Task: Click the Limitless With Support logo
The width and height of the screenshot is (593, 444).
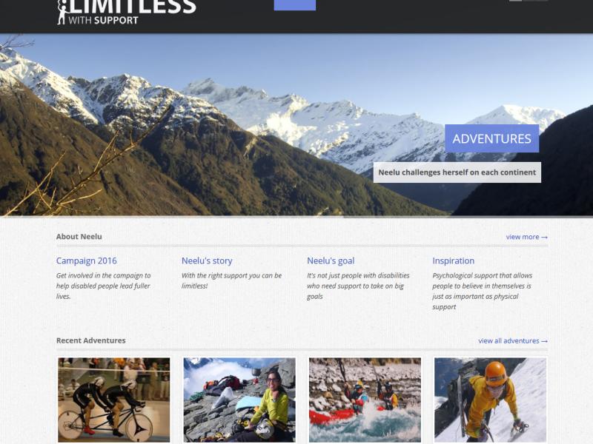Action: [127, 13]
